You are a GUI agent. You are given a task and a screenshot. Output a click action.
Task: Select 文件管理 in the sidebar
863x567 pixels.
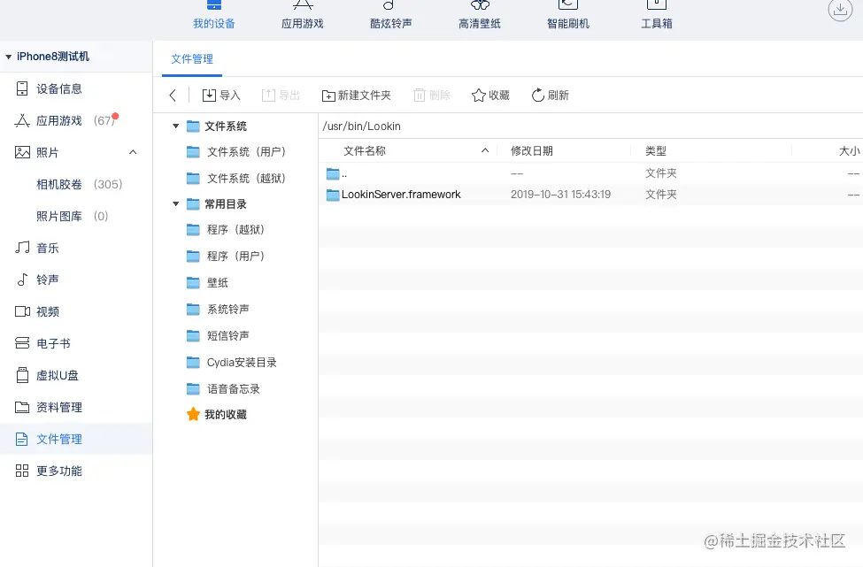(x=76, y=439)
